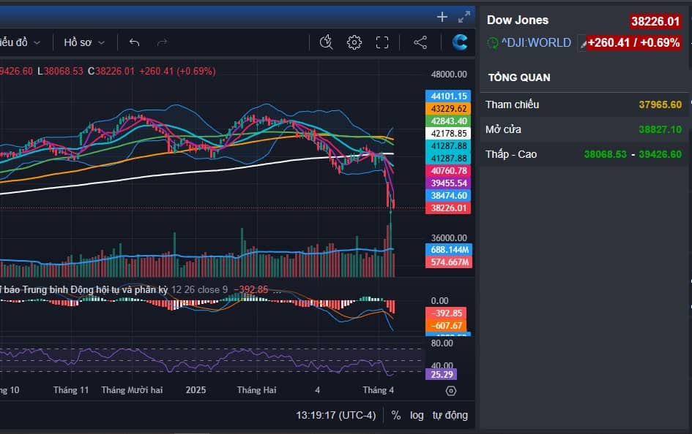
Task: Click the red 38226.01 price label on the price axis
Action: click(x=448, y=208)
